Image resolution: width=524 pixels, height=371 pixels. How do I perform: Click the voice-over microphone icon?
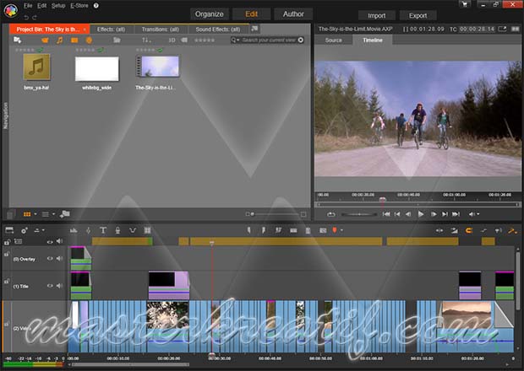(x=117, y=230)
